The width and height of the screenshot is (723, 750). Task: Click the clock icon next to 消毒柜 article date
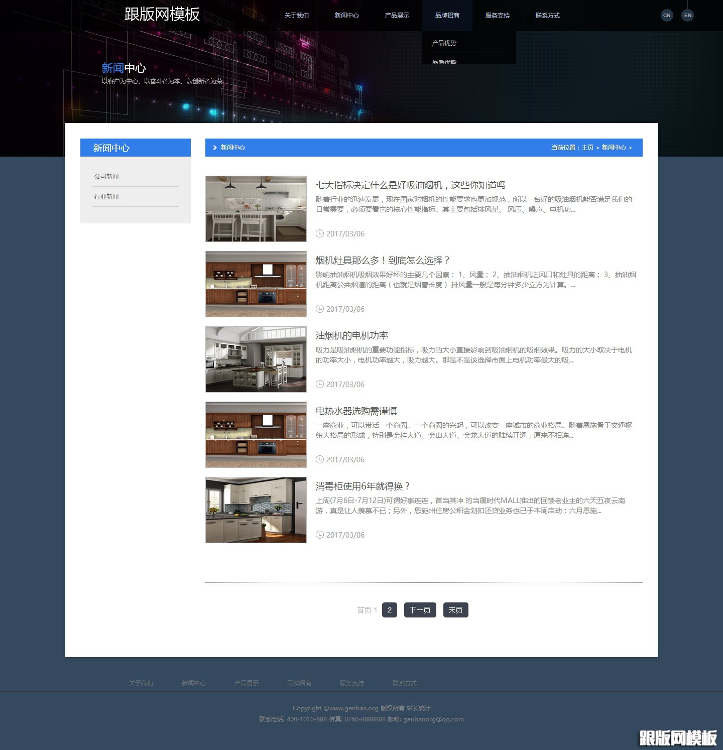[320, 535]
